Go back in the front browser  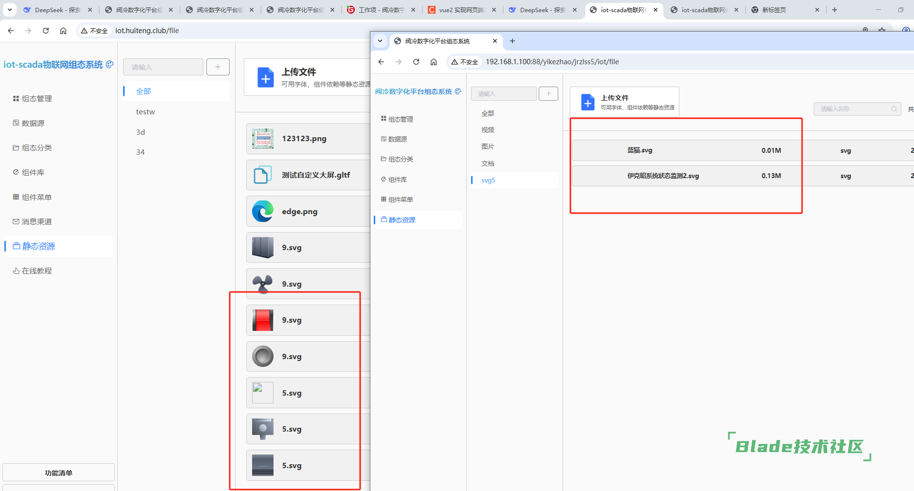tap(381, 62)
